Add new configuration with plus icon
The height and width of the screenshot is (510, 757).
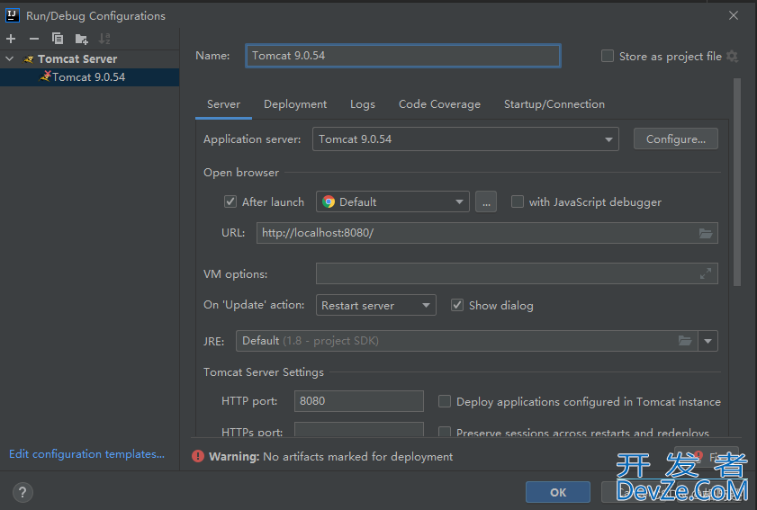click(11, 39)
